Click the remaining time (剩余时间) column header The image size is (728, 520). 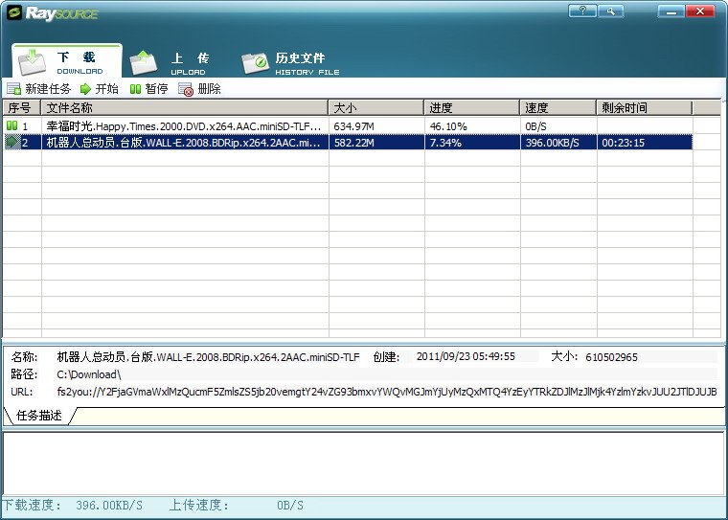(644, 108)
